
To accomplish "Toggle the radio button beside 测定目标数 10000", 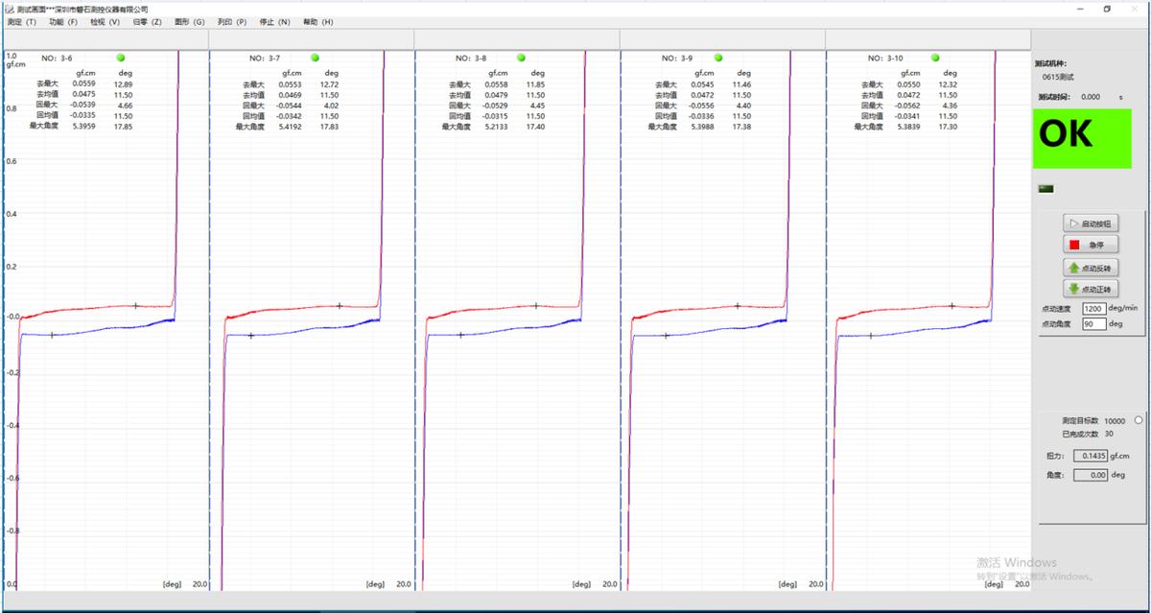I will pyautogui.click(x=1138, y=420).
